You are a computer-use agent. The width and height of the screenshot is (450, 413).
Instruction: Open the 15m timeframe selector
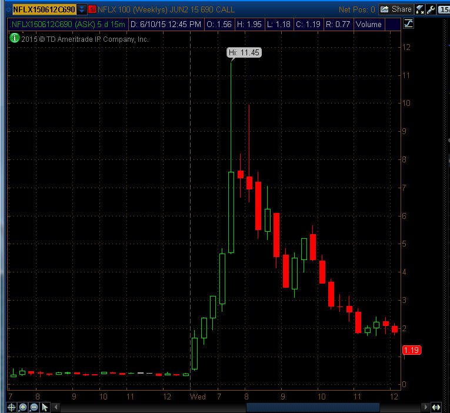tap(444, 9)
